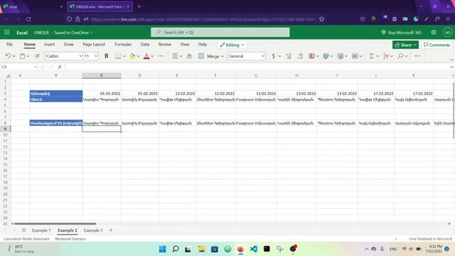
Task: Click the Search (Alt + Q) box
Action: [220, 32]
